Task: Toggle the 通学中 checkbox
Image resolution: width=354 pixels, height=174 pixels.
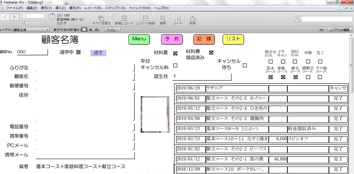Action: [78, 52]
